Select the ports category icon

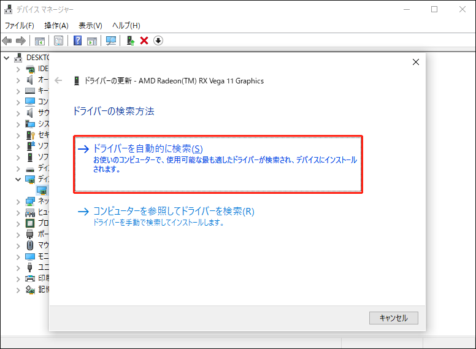(x=29, y=234)
